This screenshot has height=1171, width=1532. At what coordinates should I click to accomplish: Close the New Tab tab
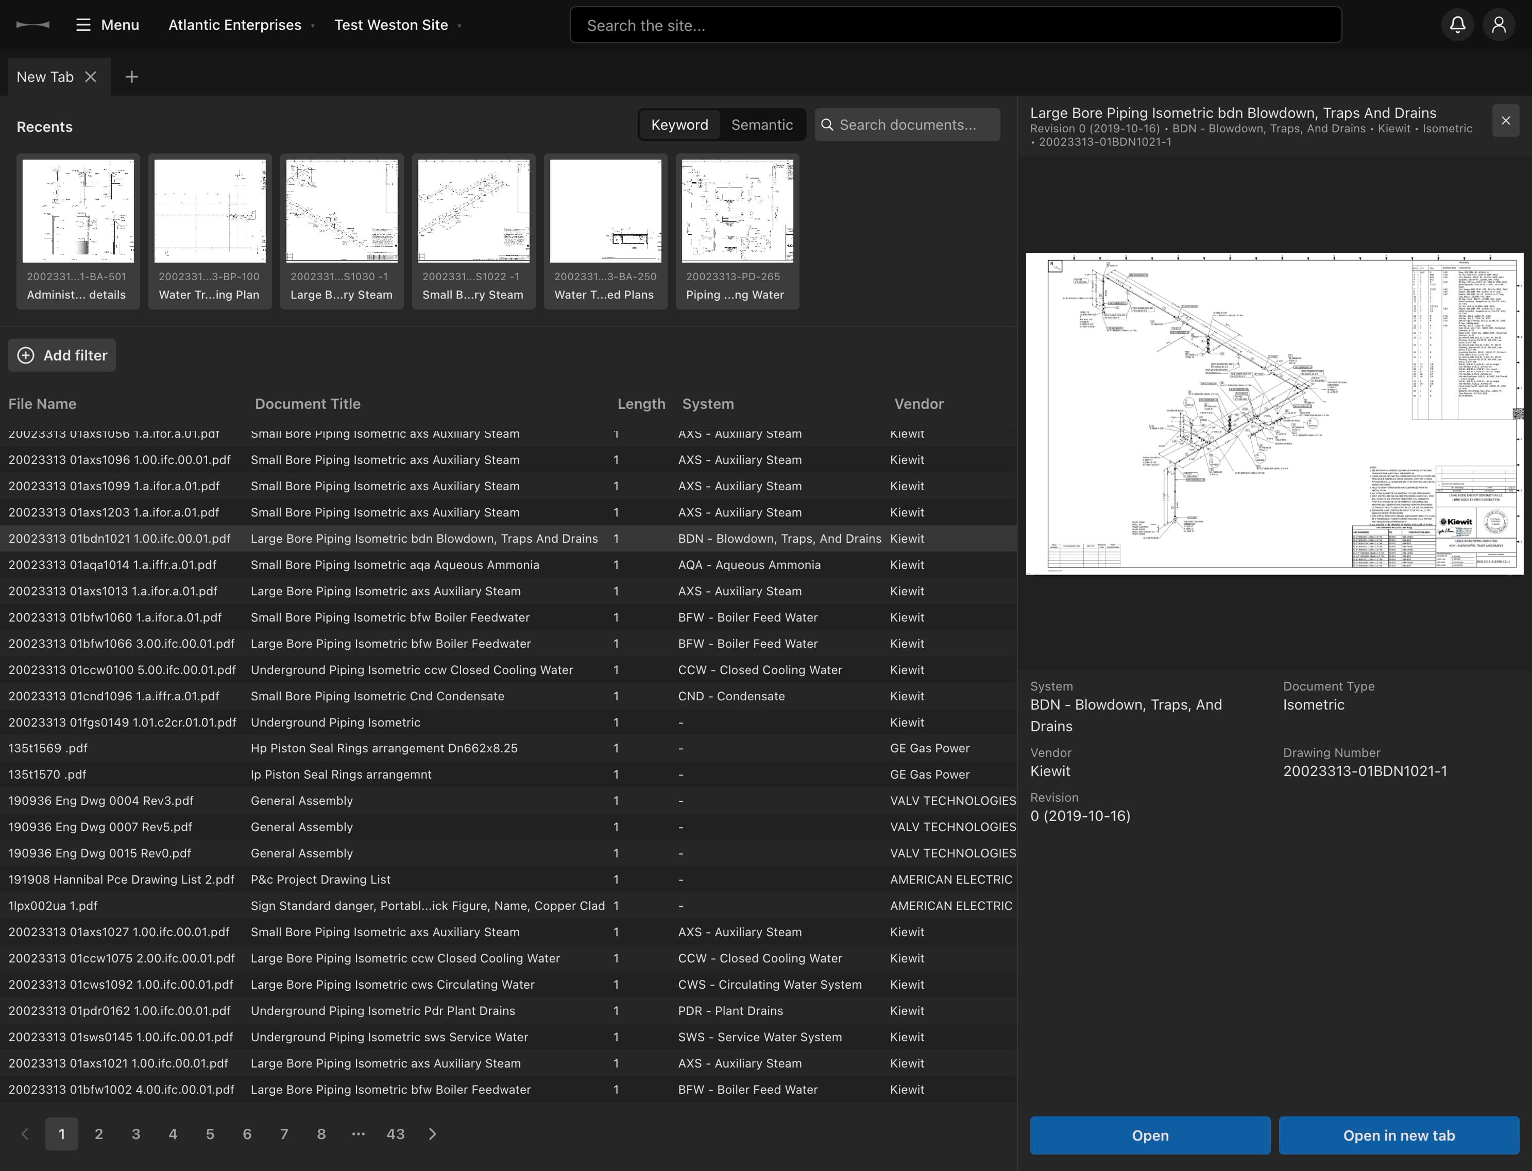pyautogui.click(x=91, y=77)
